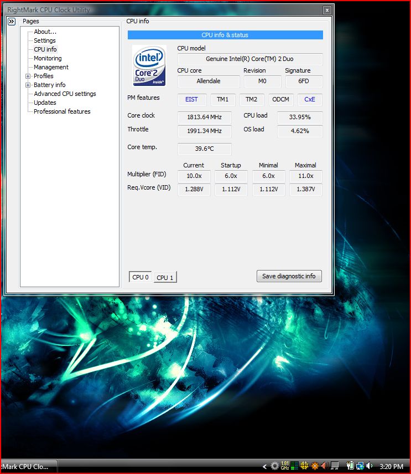
Task: Open the About... page
Action: [45, 32]
